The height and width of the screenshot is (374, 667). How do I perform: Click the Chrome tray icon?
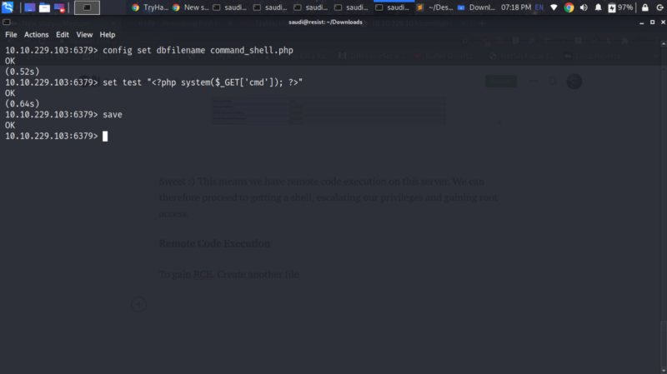tap(569, 7)
